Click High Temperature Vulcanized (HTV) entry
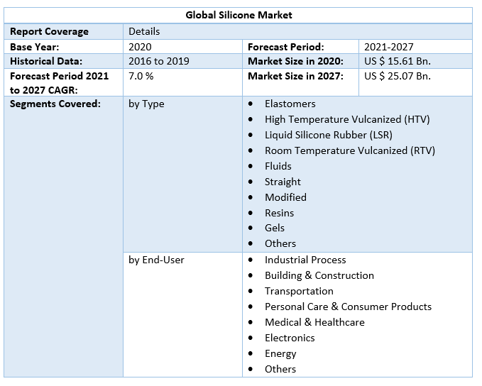Viewport: 482px width, 386px height. [346, 119]
